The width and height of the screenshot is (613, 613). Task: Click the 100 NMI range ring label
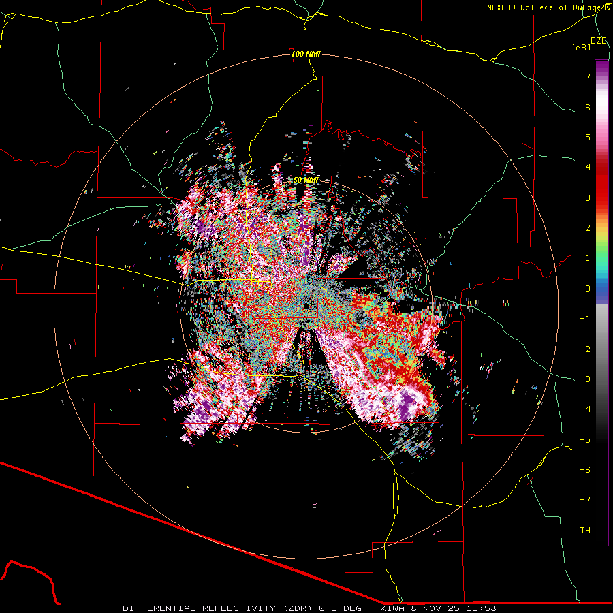pos(306,54)
